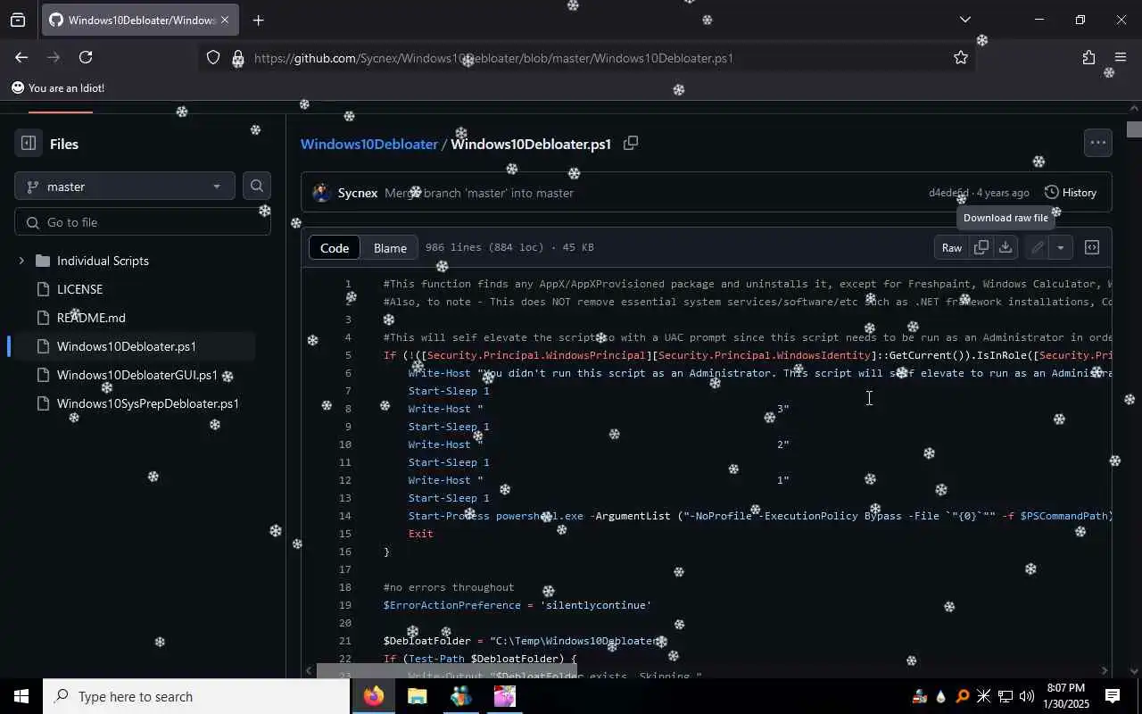This screenshot has width=1142, height=714.
Task: Go back in browser
Action: (x=21, y=57)
